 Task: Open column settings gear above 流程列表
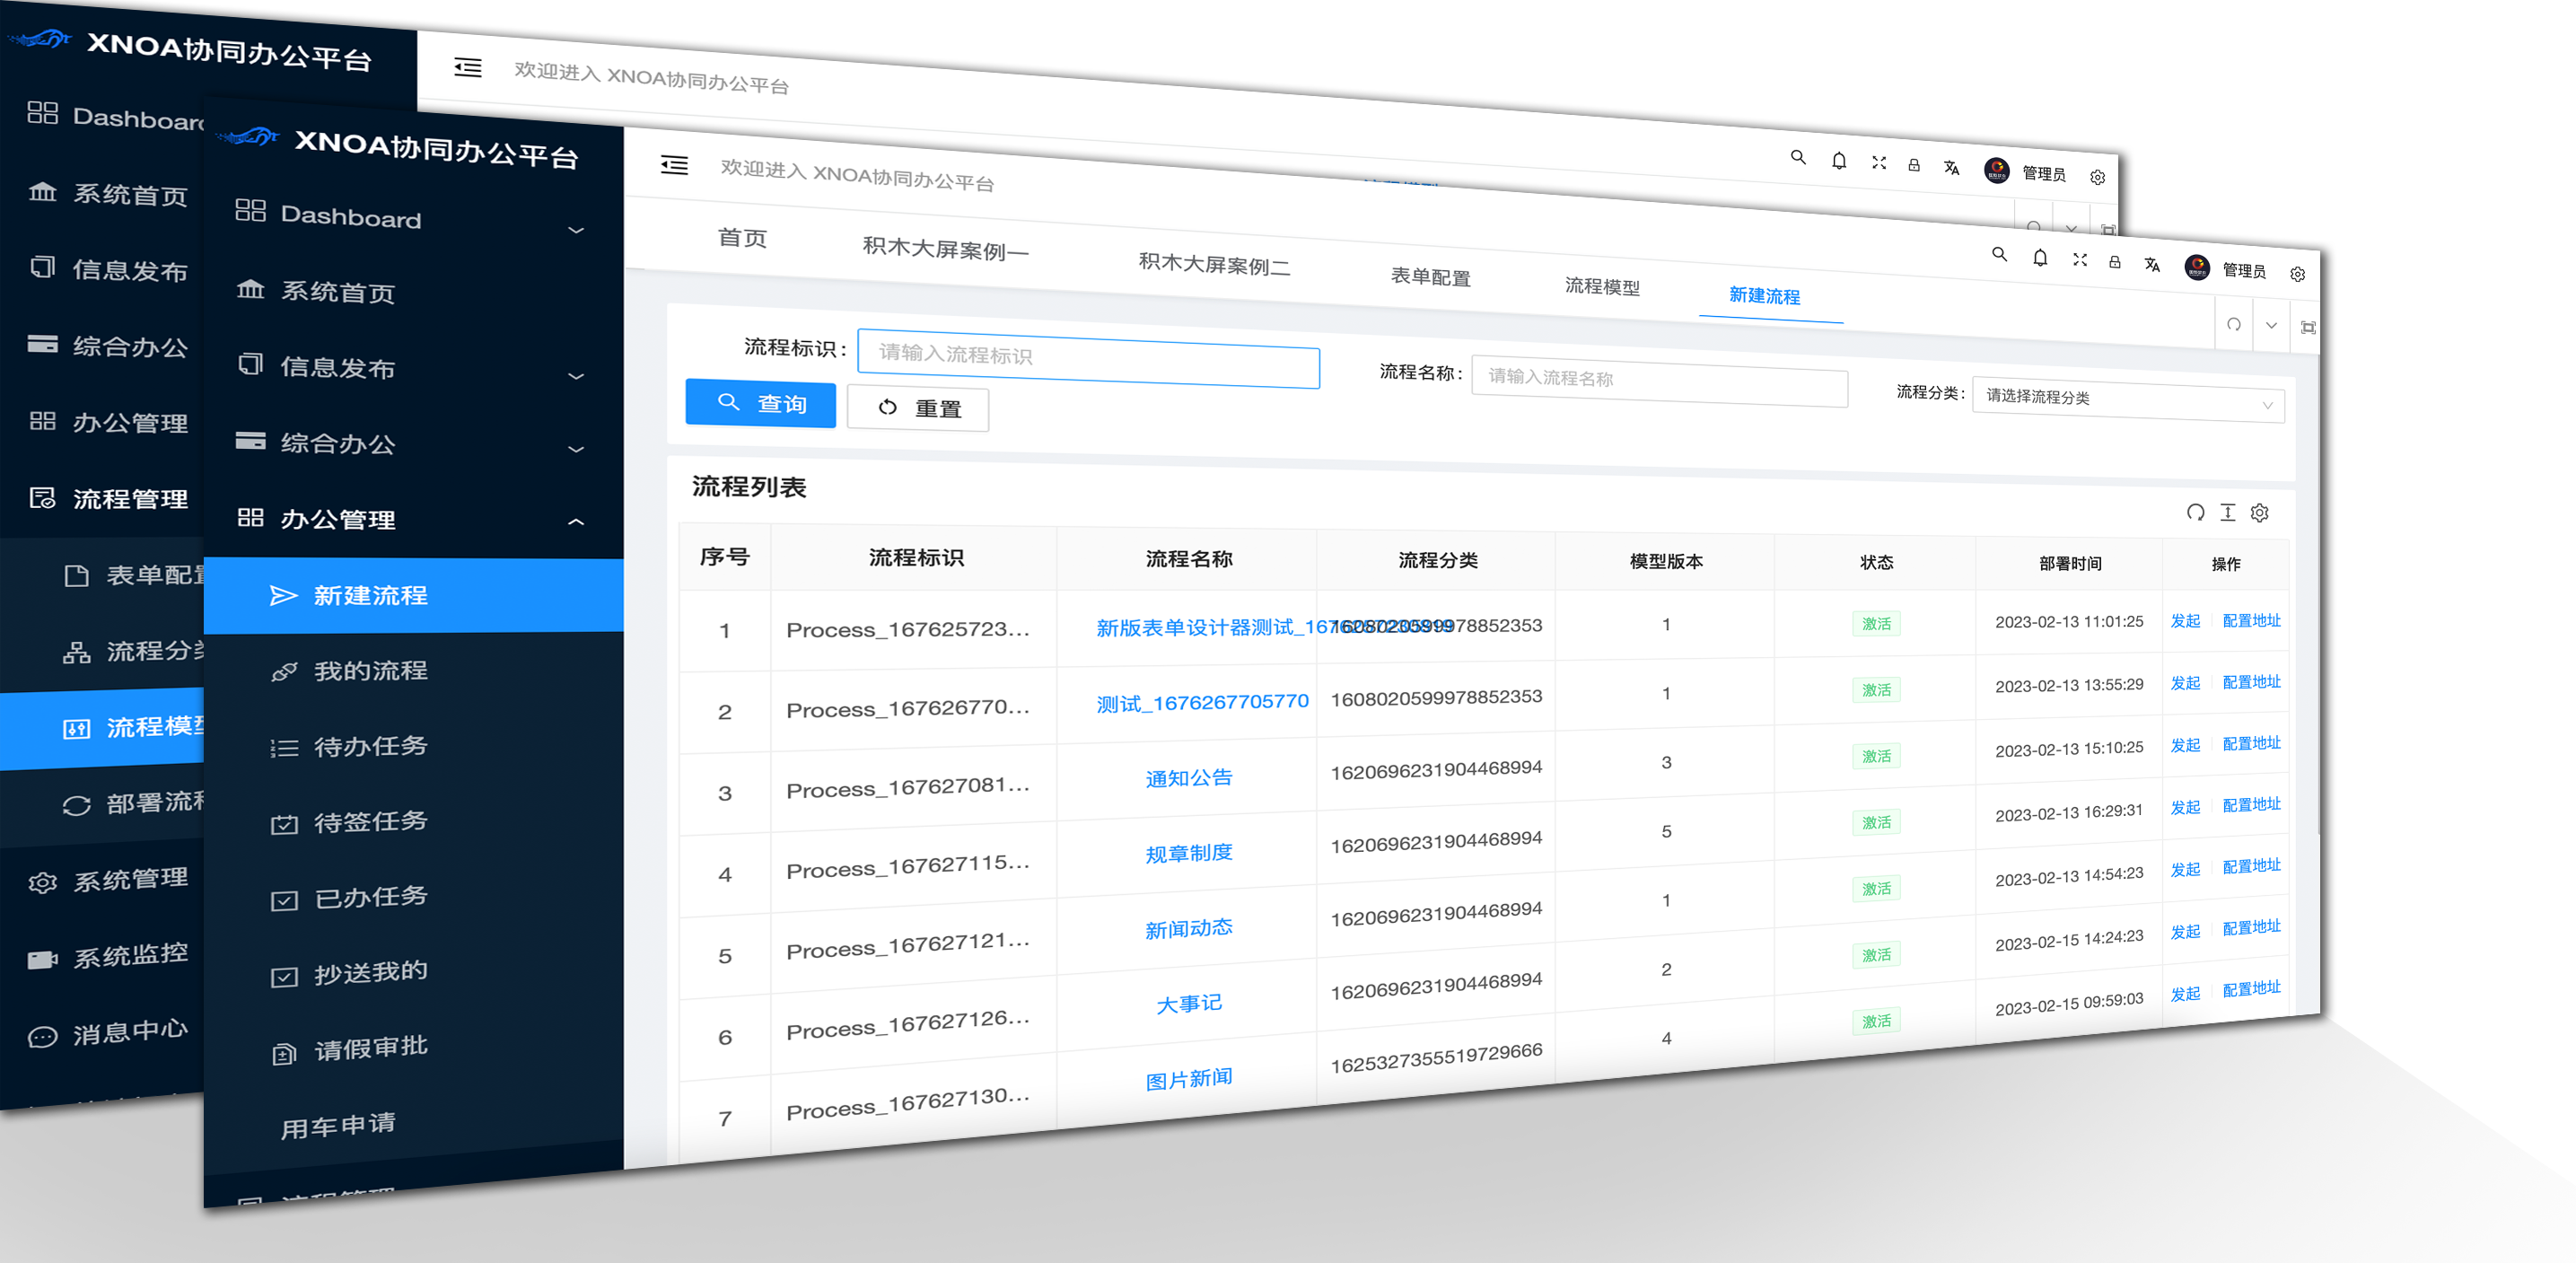2260,513
